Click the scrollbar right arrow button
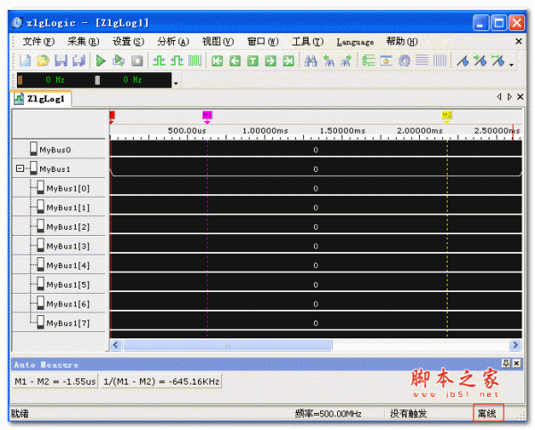This screenshot has width=535, height=430. (514, 345)
